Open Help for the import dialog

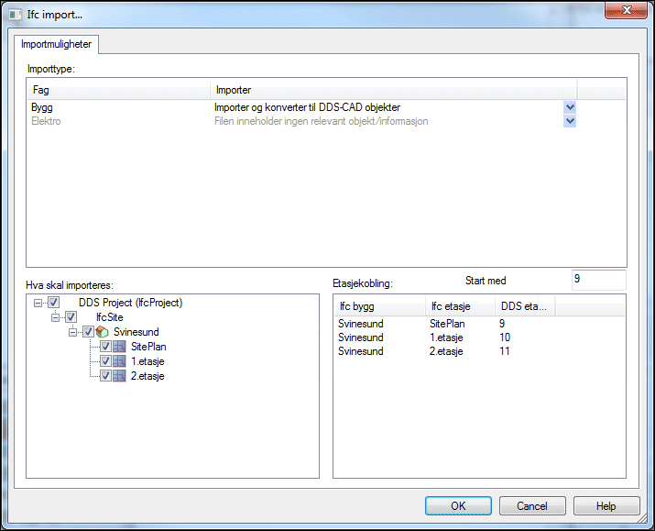pyautogui.click(x=606, y=505)
